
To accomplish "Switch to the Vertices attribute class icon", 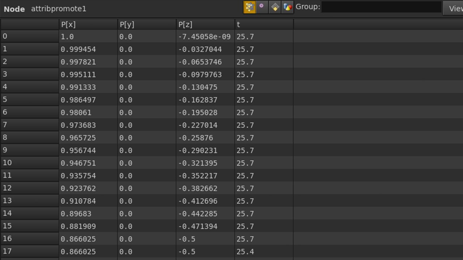I will pos(262,7).
